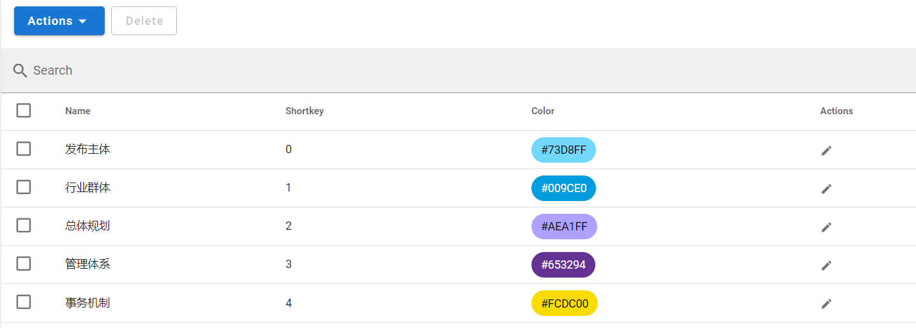Tick the checkbox beside 总体规划
Viewport: 916px width, 328px height.
pos(24,225)
